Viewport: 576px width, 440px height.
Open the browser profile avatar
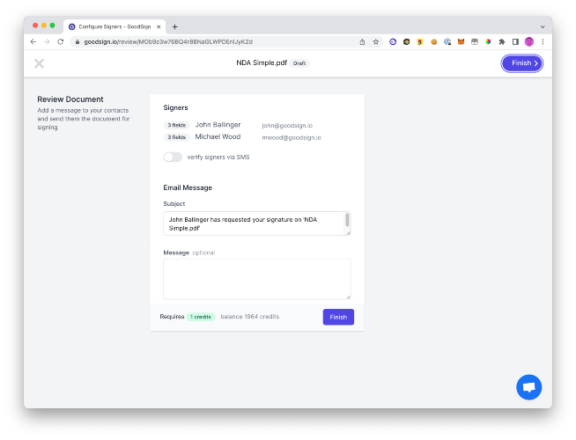tap(529, 42)
